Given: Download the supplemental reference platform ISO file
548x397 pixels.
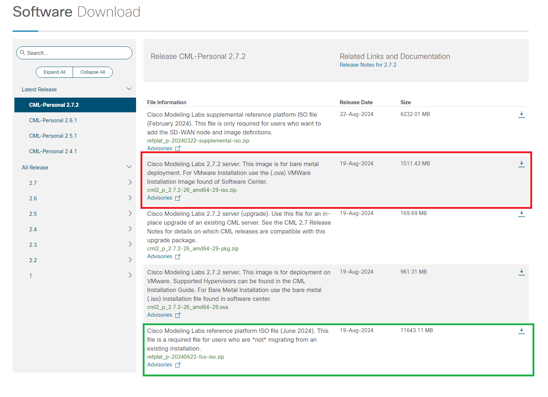Looking at the screenshot, I should point(521,115).
